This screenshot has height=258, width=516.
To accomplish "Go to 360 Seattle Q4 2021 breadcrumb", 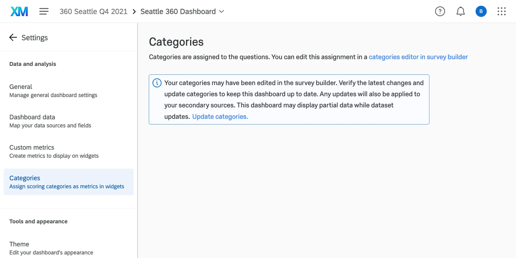I will point(93,12).
